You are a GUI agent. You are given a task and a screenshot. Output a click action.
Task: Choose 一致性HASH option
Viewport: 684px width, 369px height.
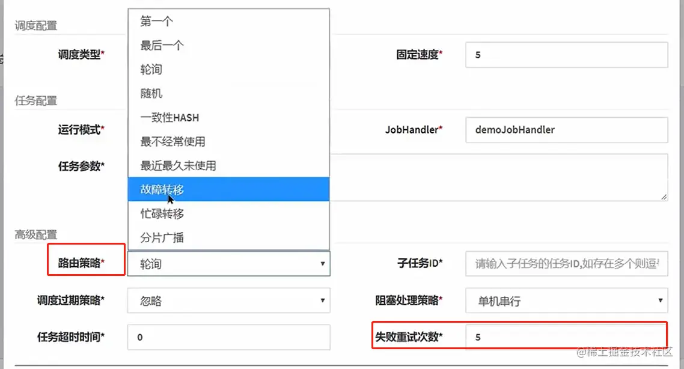pos(228,117)
